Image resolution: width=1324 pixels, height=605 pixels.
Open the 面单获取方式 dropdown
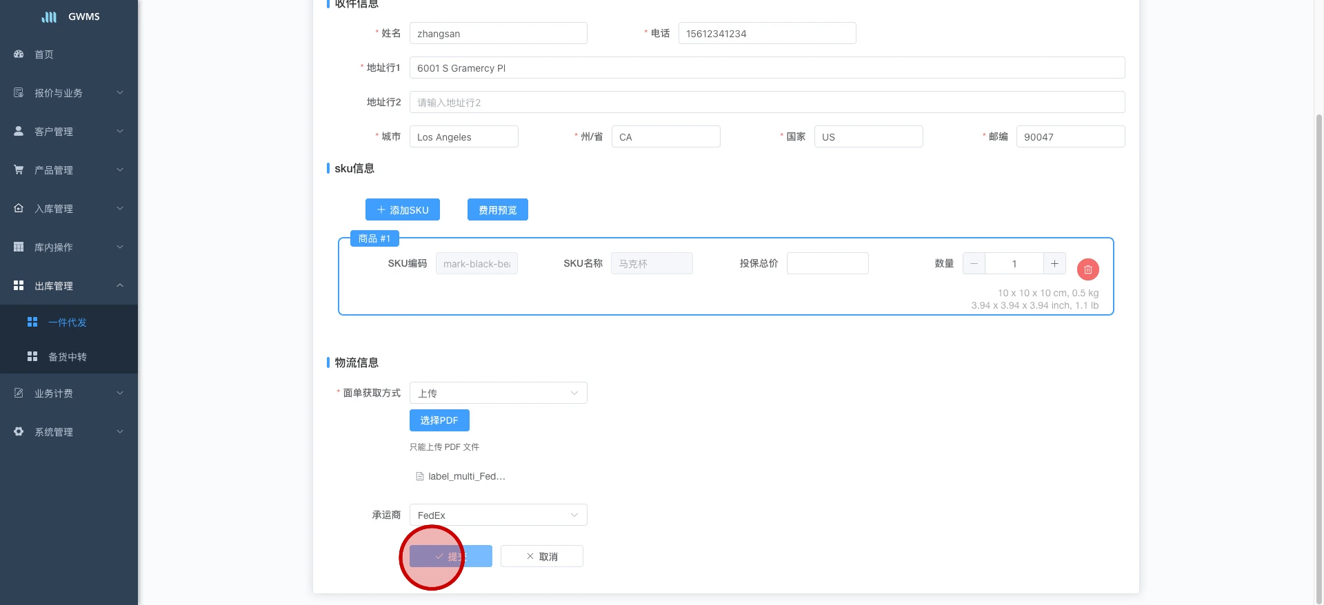[498, 393]
